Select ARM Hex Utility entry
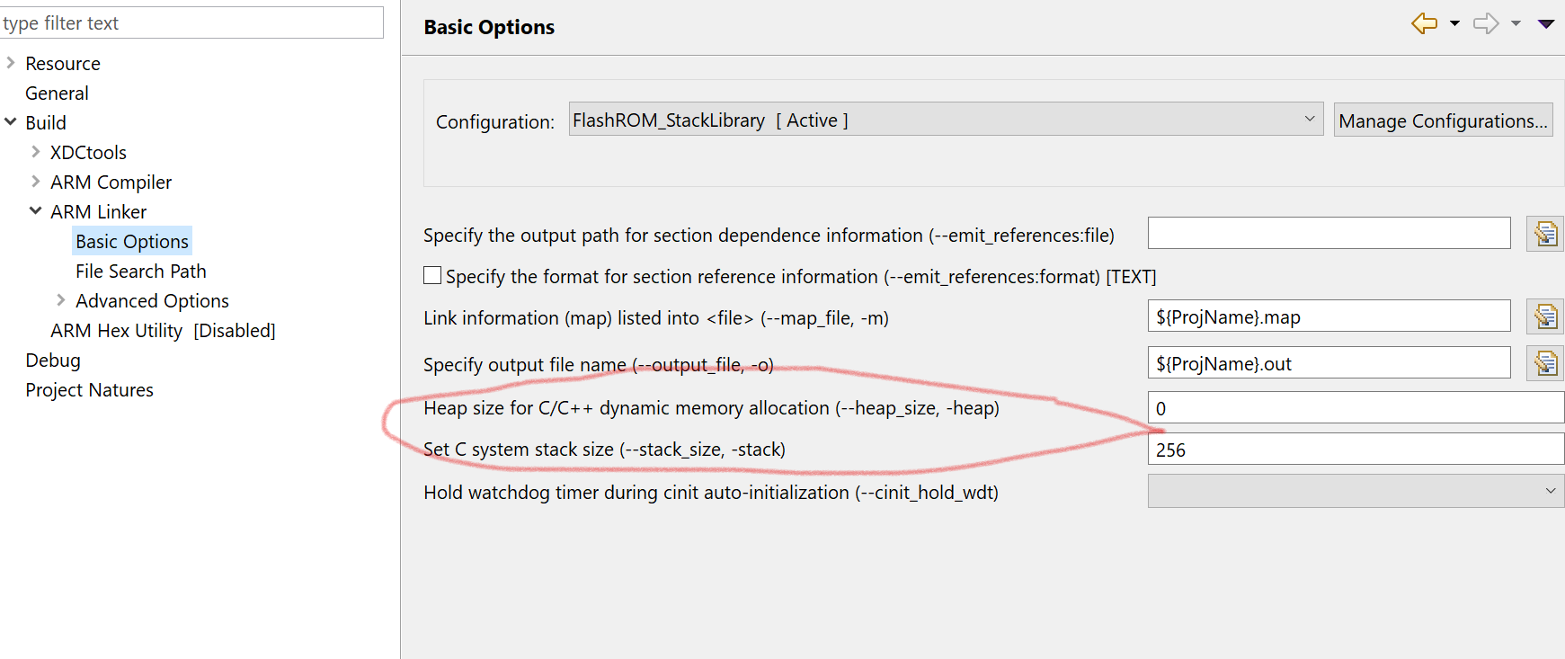 pos(163,331)
